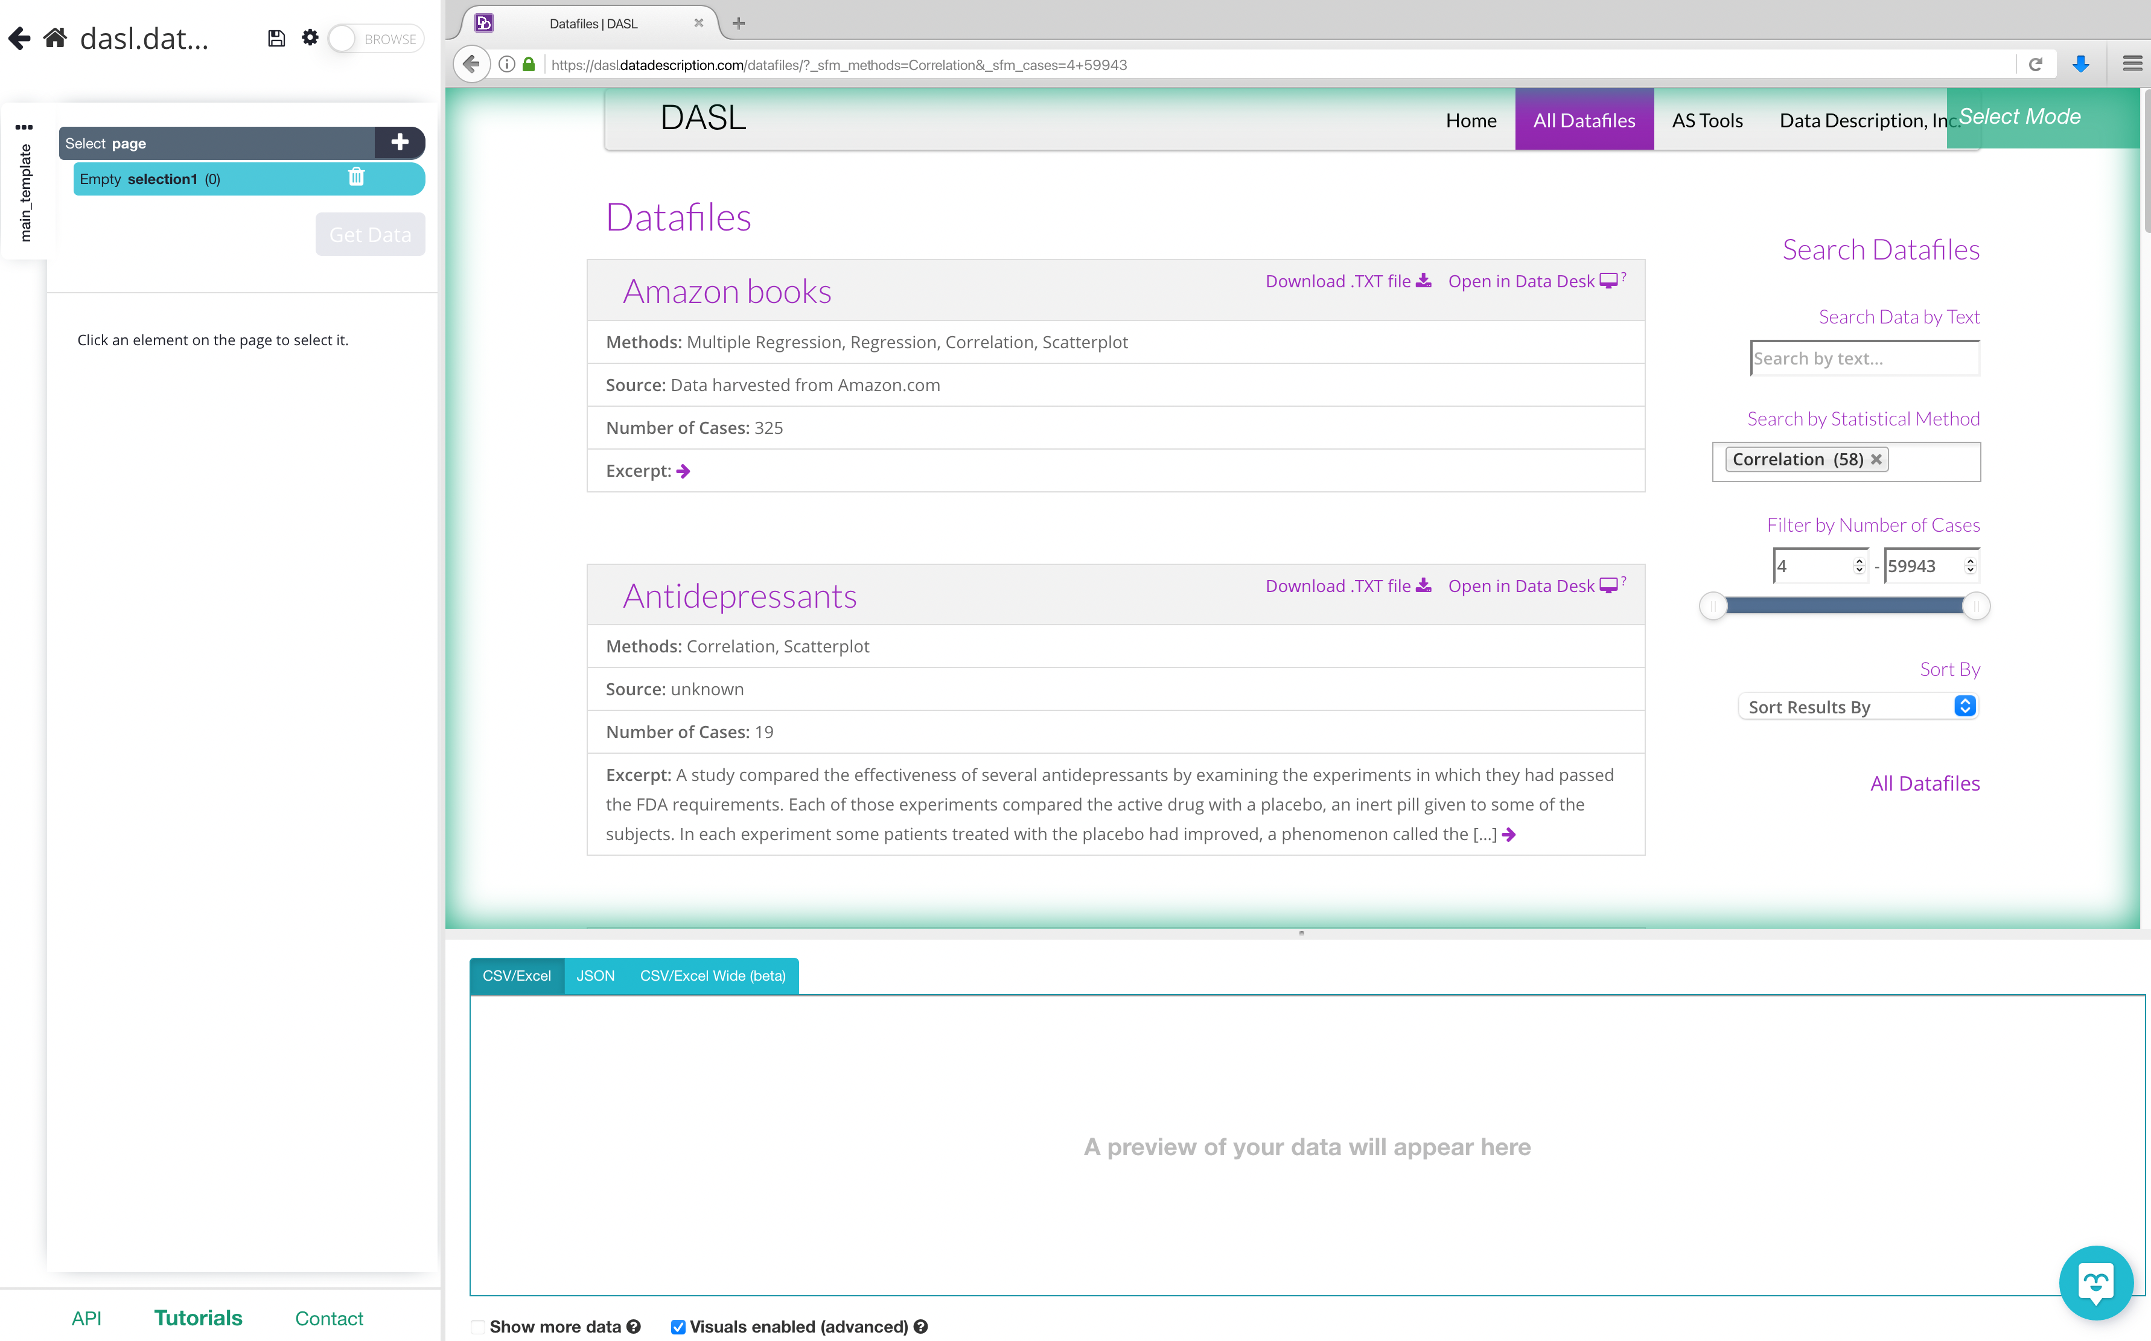
Task: Click question mark beside Amazon books Data Desk
Action: (1624, 277)
